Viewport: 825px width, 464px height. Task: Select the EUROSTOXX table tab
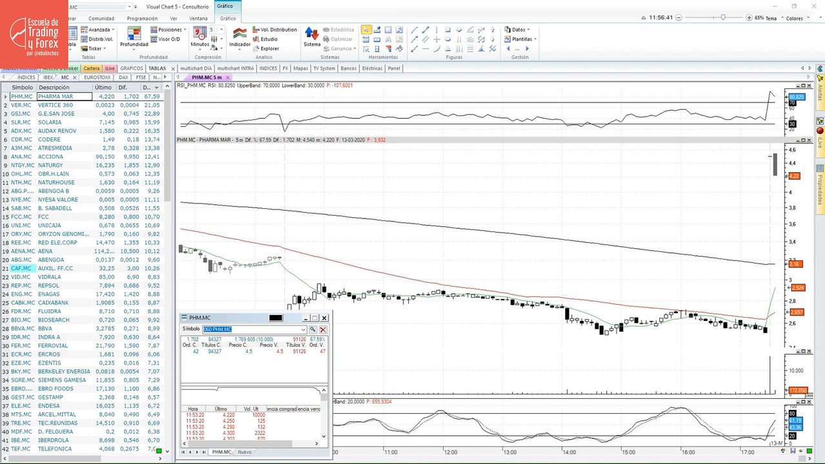[x=97, y=77]
